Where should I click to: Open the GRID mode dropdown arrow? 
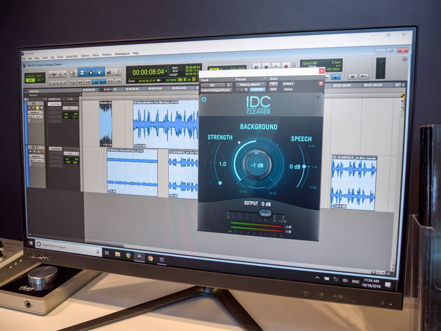point(43,80)
